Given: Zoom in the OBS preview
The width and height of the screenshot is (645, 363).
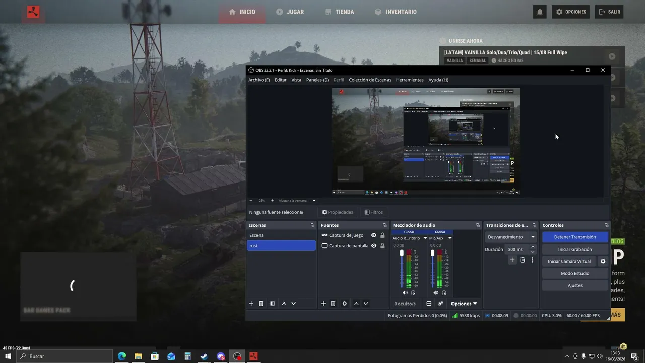Looking at the screenshot, I should coord(273,200).
